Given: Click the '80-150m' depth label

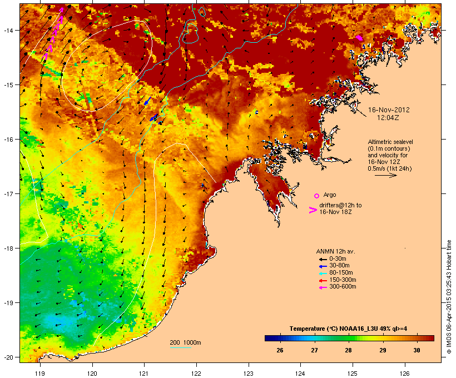Looking at the screenshot, I should tap(341, 273).
